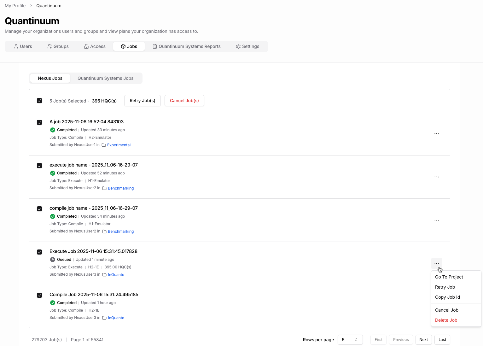The image size is (483, 346).
Task: Close the open actions menu via its ellipsis
Action: pyautogui.click(x=436, y=263)
